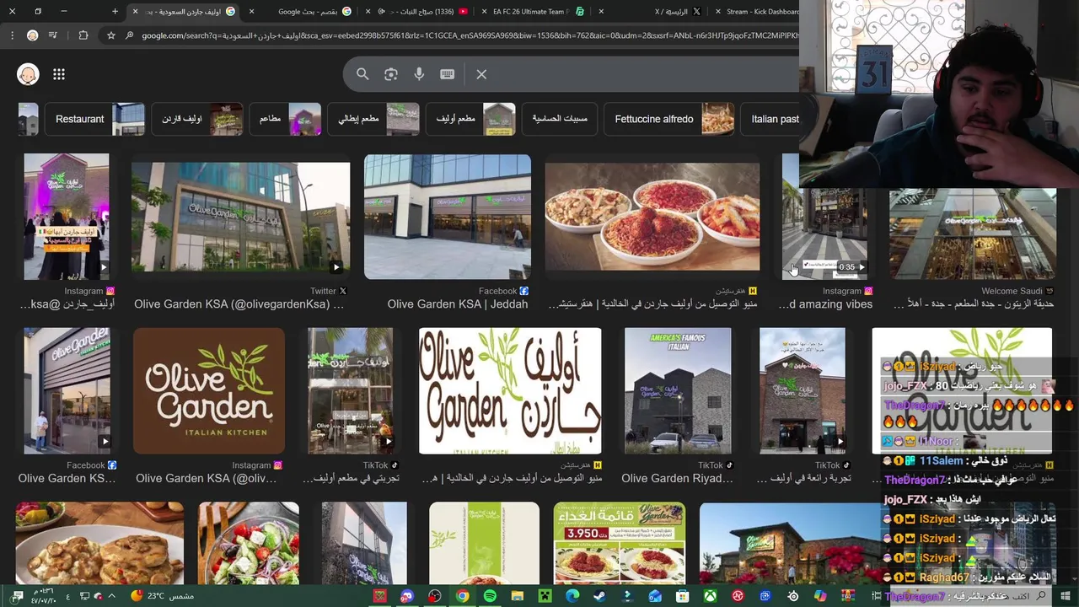Select the مطعم إيطالي filter chip
Screen dimensions: 1079x607
(373, 119)
